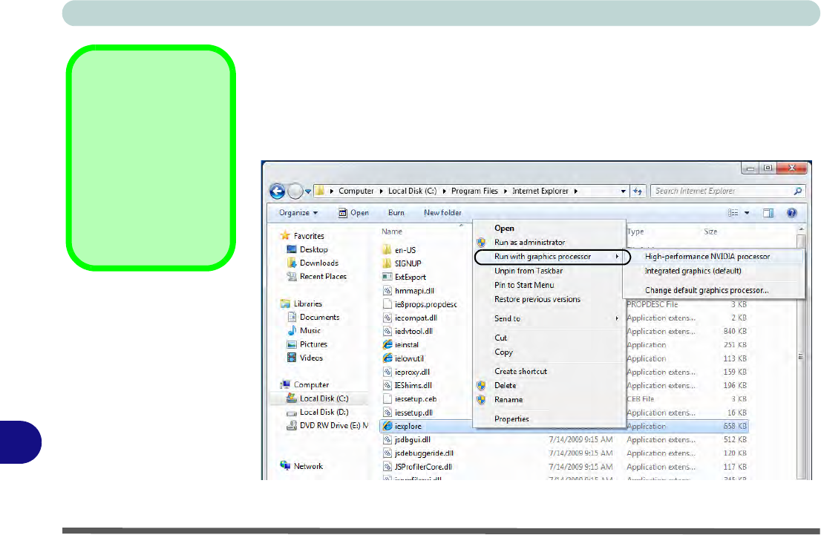The image size is (821, 535).
Task: Select High-performance NVIDIA processor
Action: coord(707,257)
